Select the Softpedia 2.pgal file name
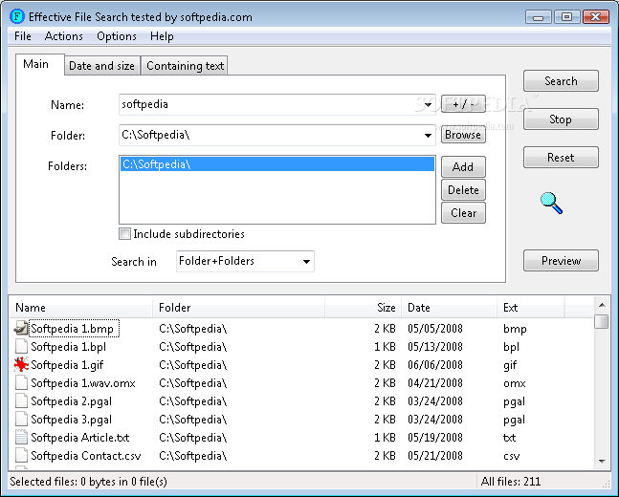 (x=72, y=400)
